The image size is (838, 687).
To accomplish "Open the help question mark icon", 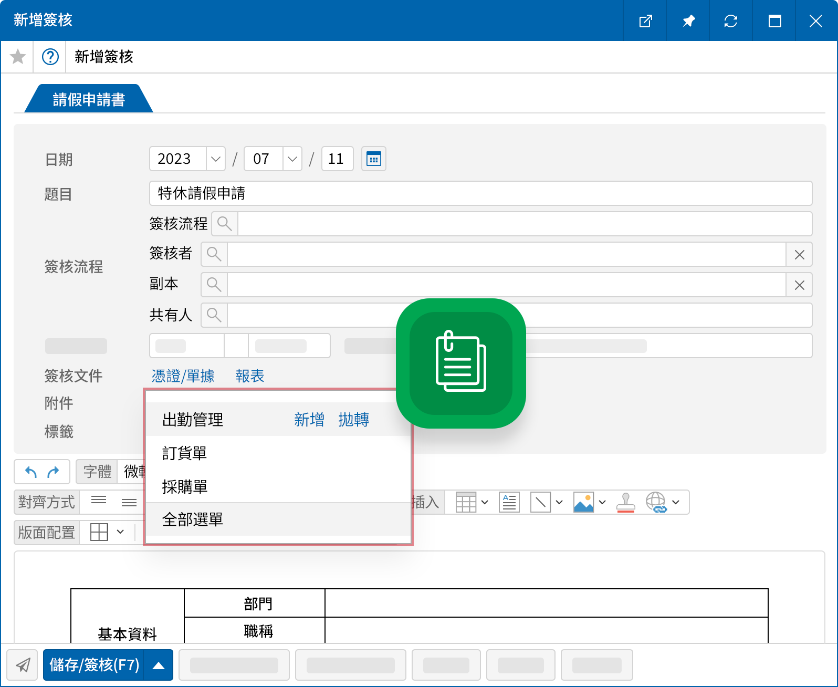I will pos(50,57).
